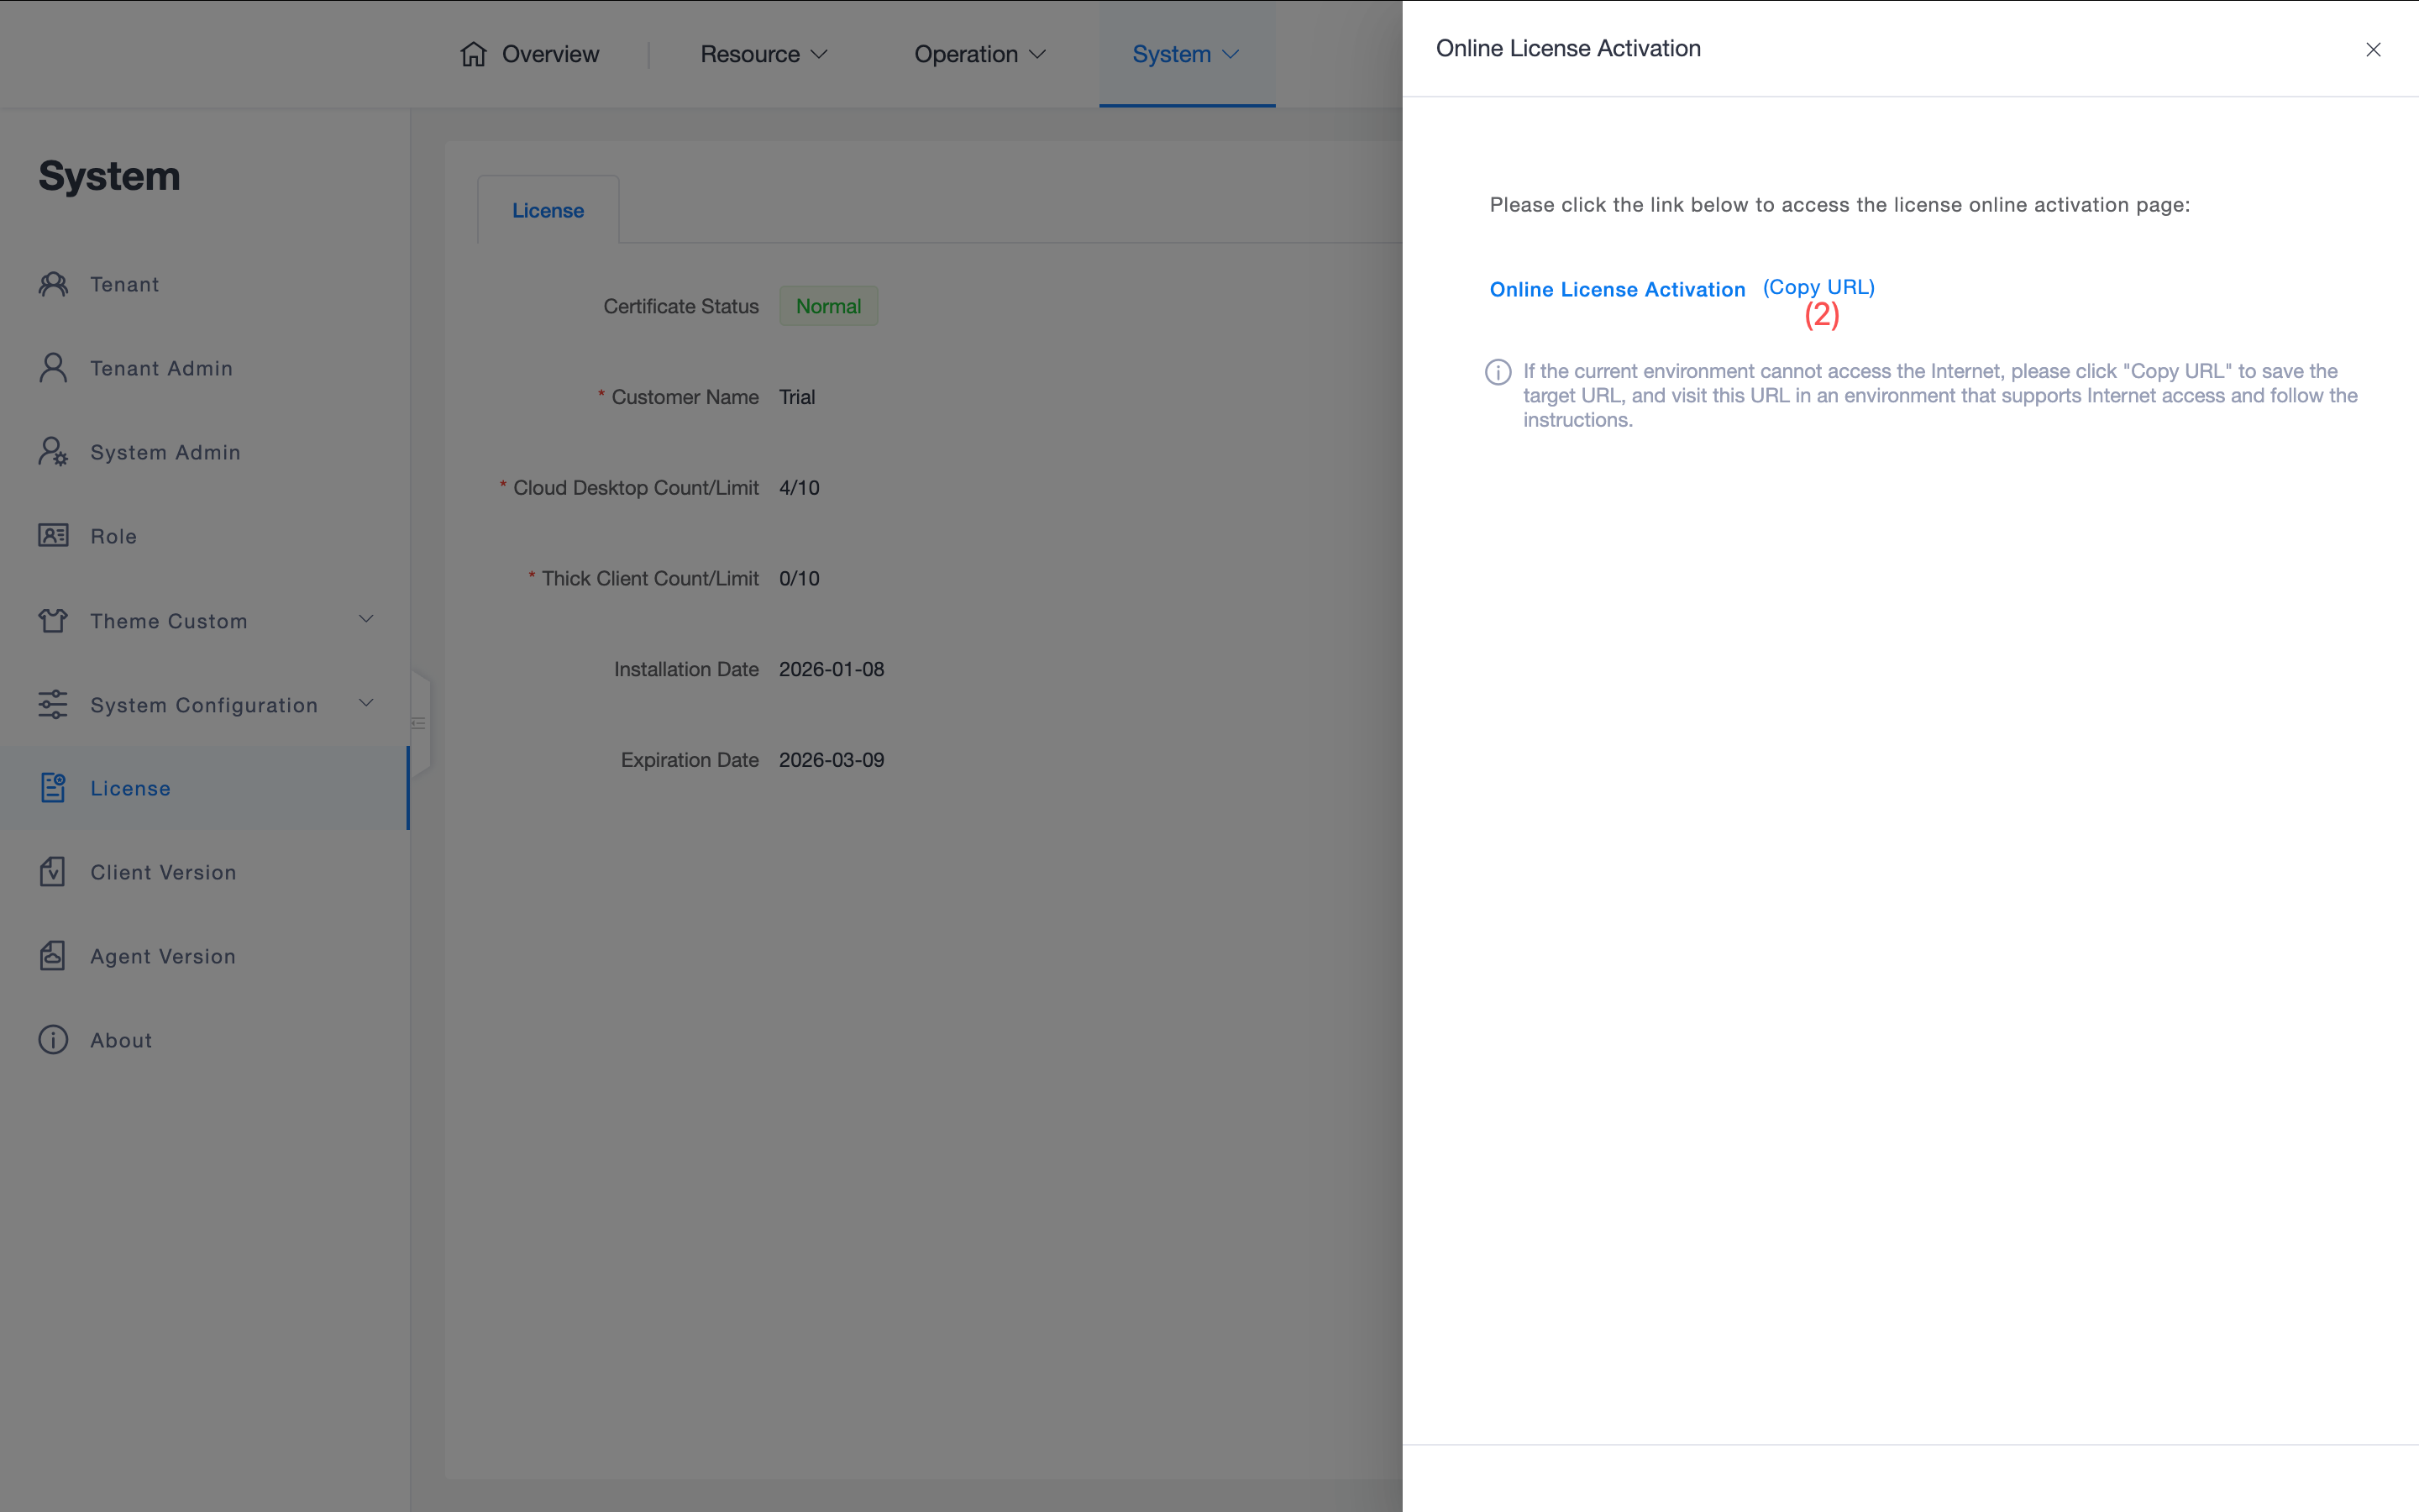Screen dimensions: 2419x1512
Task: Click the Tenant Admin user icon
Action: (53, 368)
